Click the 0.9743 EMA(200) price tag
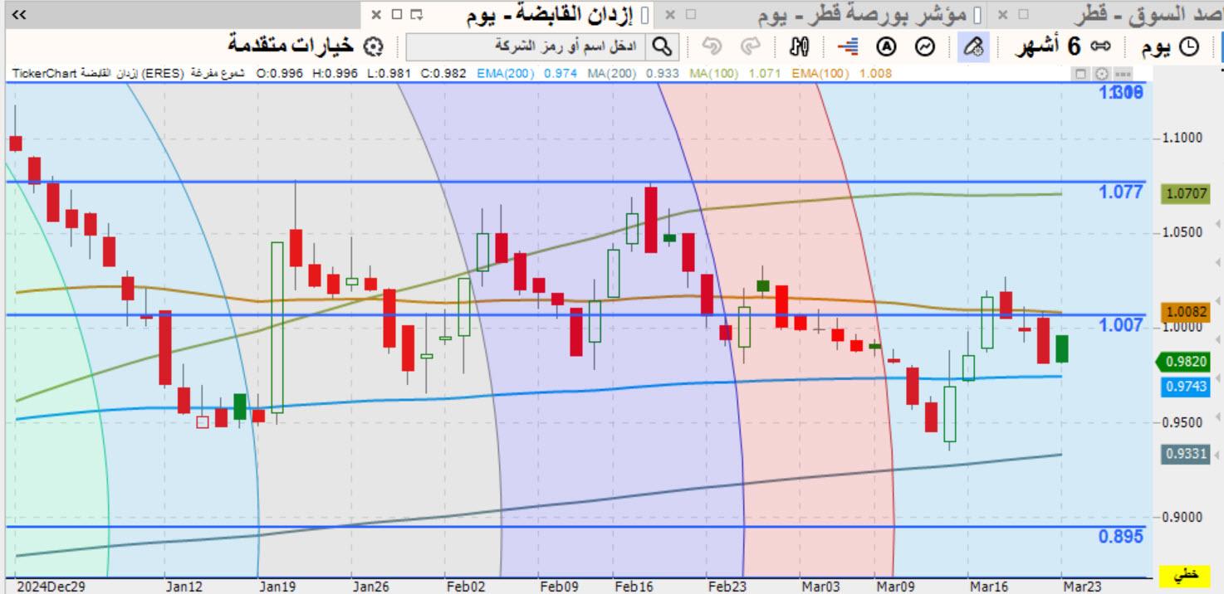 (1187, 387)
